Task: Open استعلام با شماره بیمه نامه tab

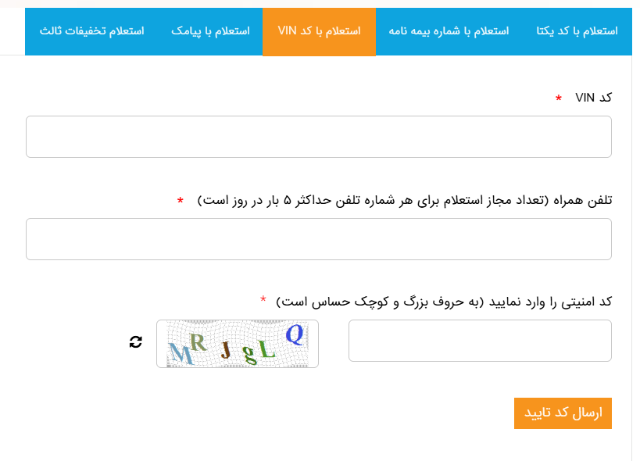Action: click(449, 31)
